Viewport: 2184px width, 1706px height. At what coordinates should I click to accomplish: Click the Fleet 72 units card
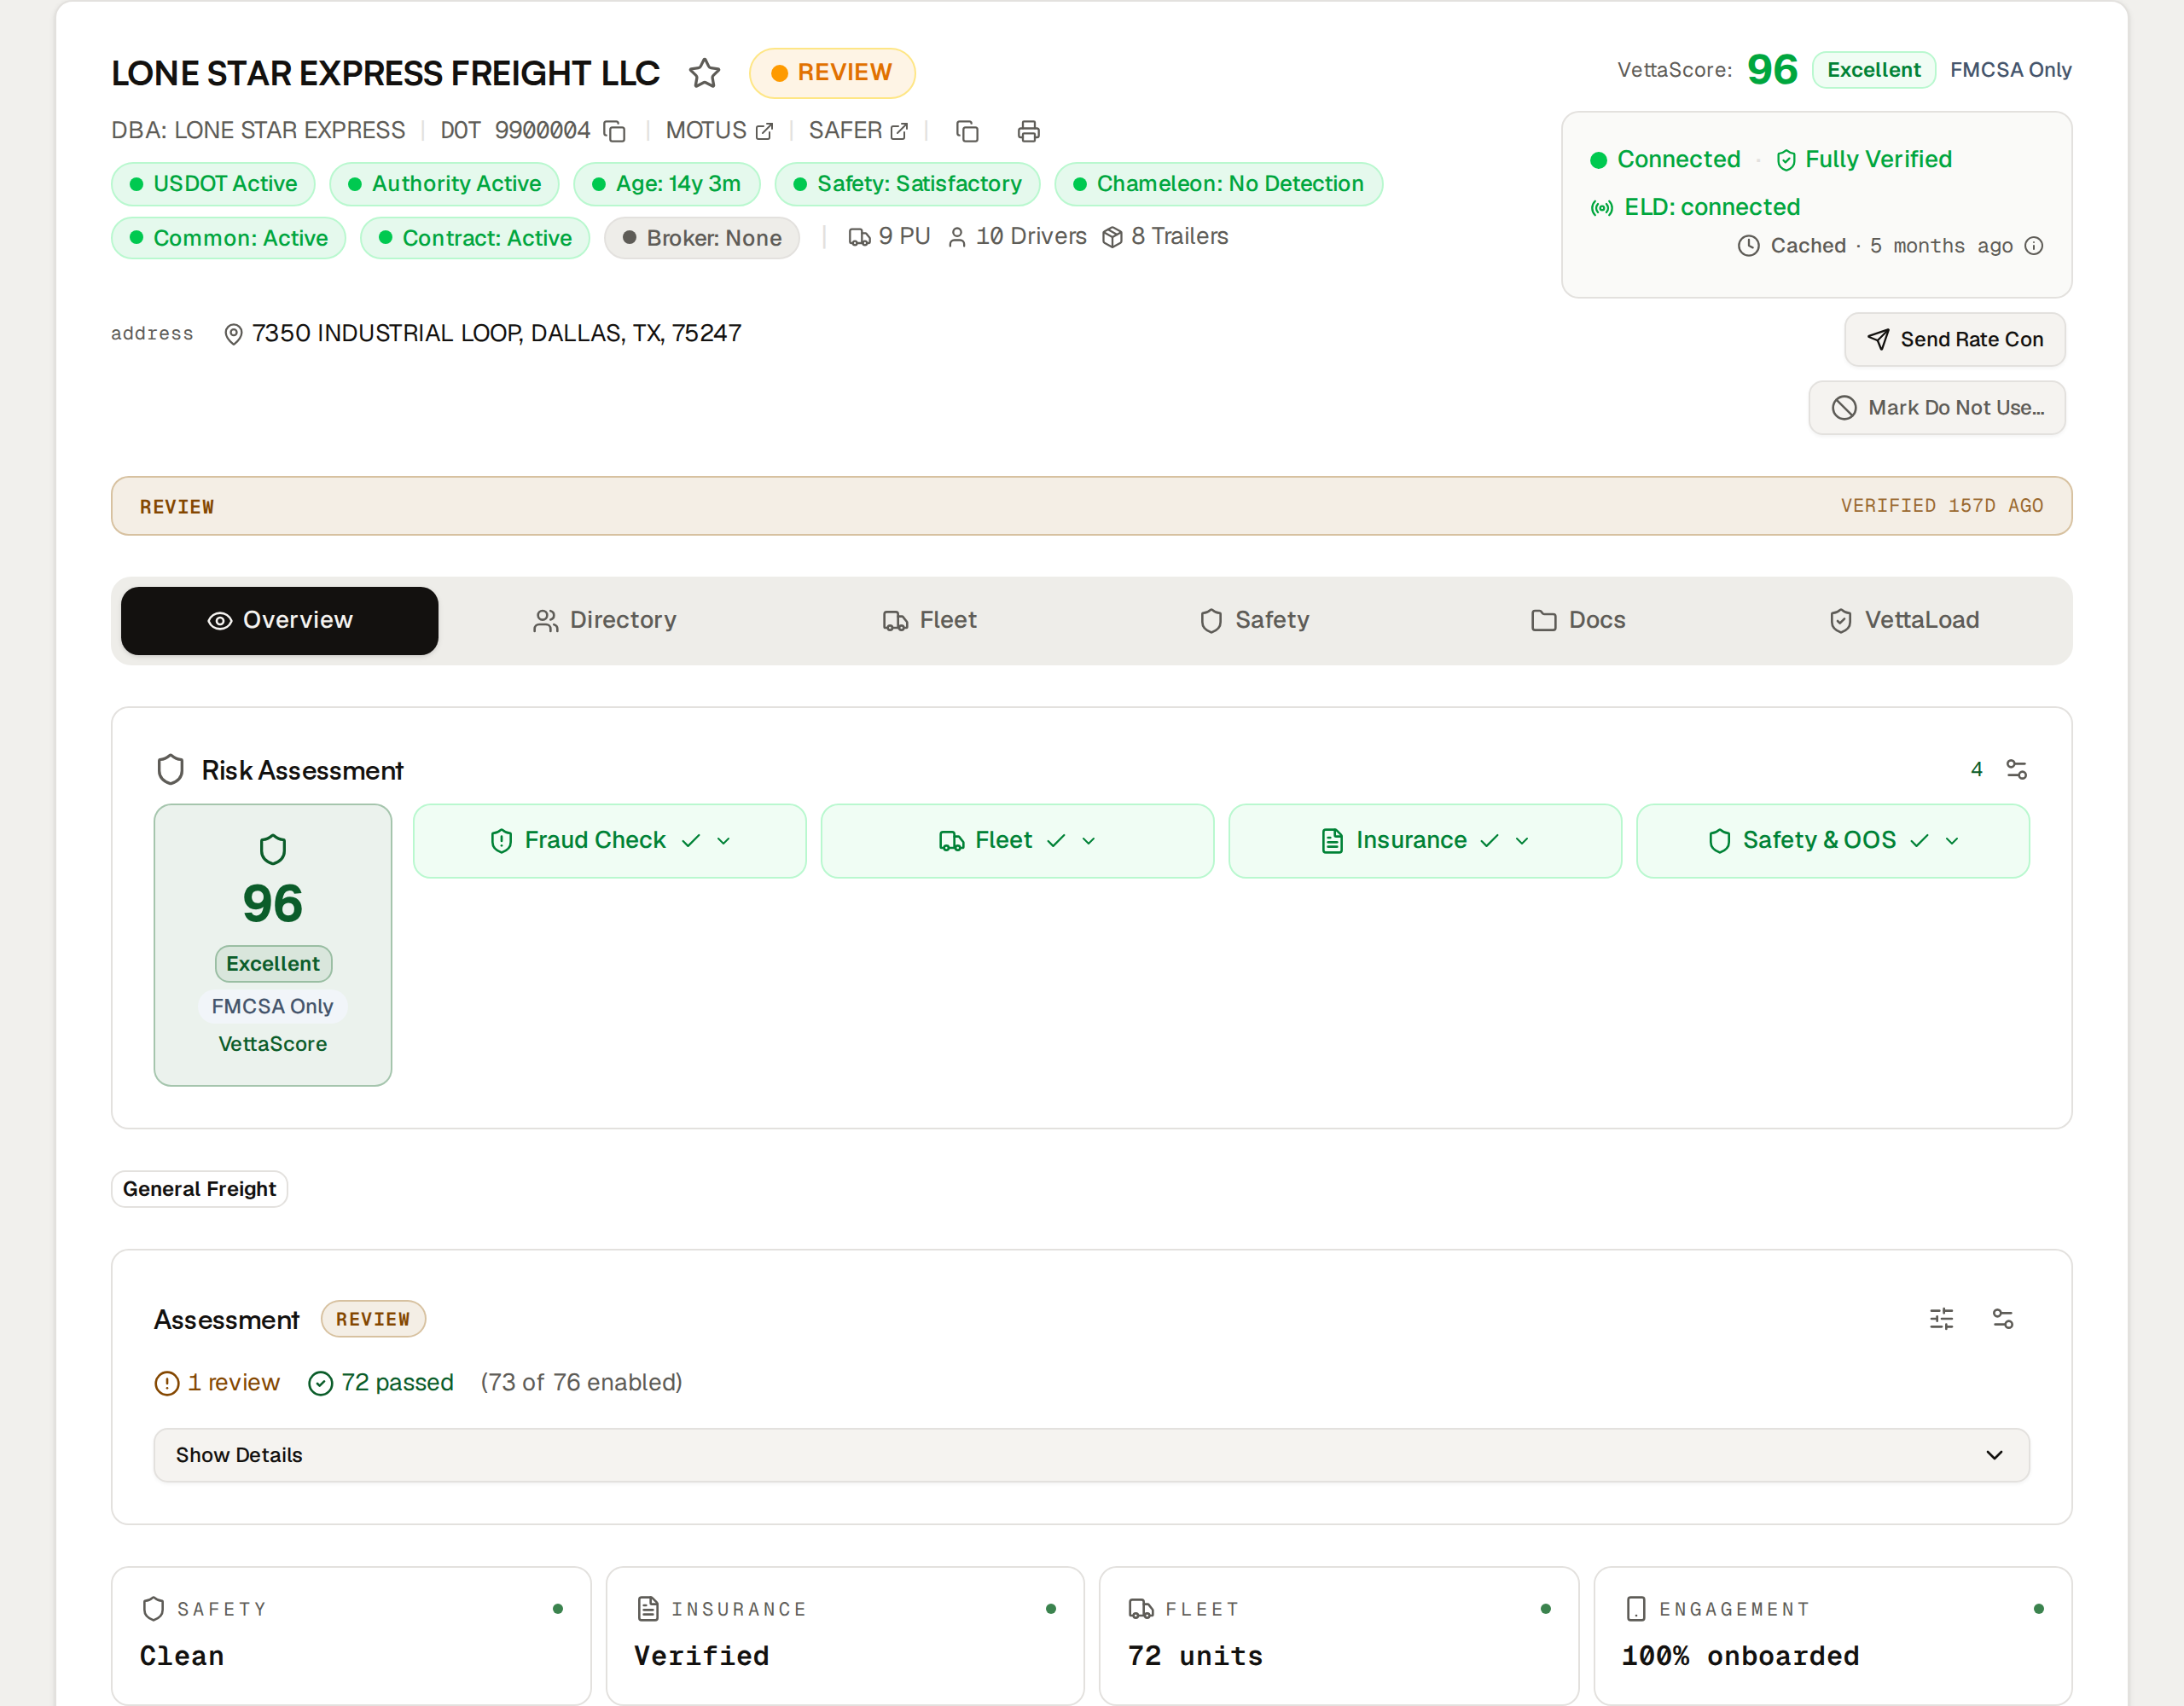(x=1339, y=1636)
